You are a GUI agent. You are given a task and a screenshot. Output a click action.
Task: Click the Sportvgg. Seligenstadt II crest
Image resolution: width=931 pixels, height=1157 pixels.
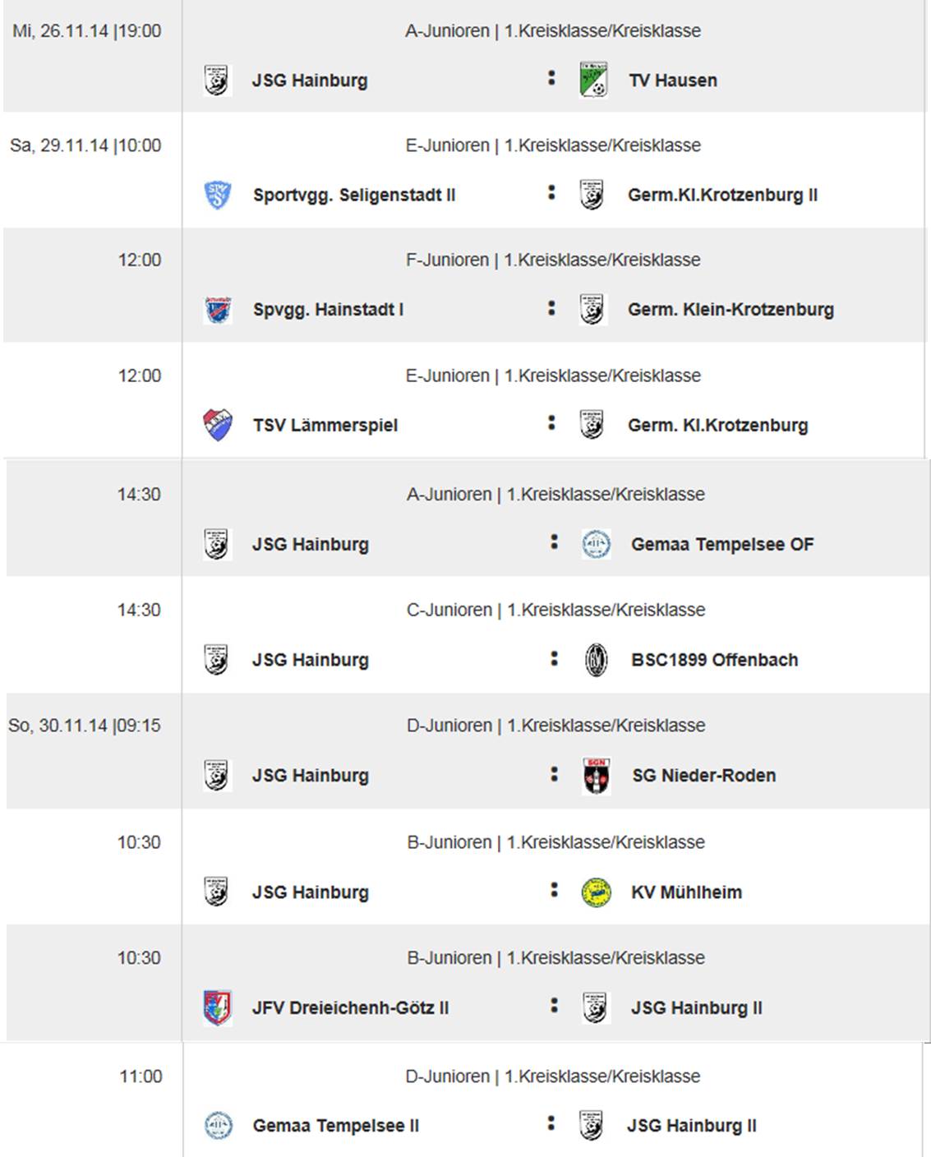218,195
